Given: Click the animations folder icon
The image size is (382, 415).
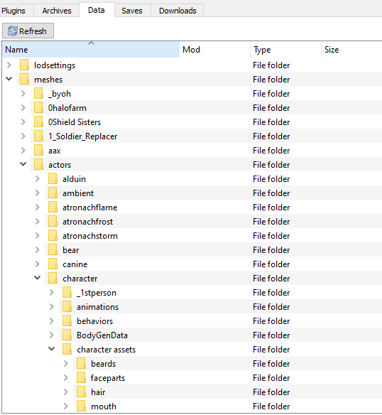Looking at the screenshot, I should [x=67, y=307].
